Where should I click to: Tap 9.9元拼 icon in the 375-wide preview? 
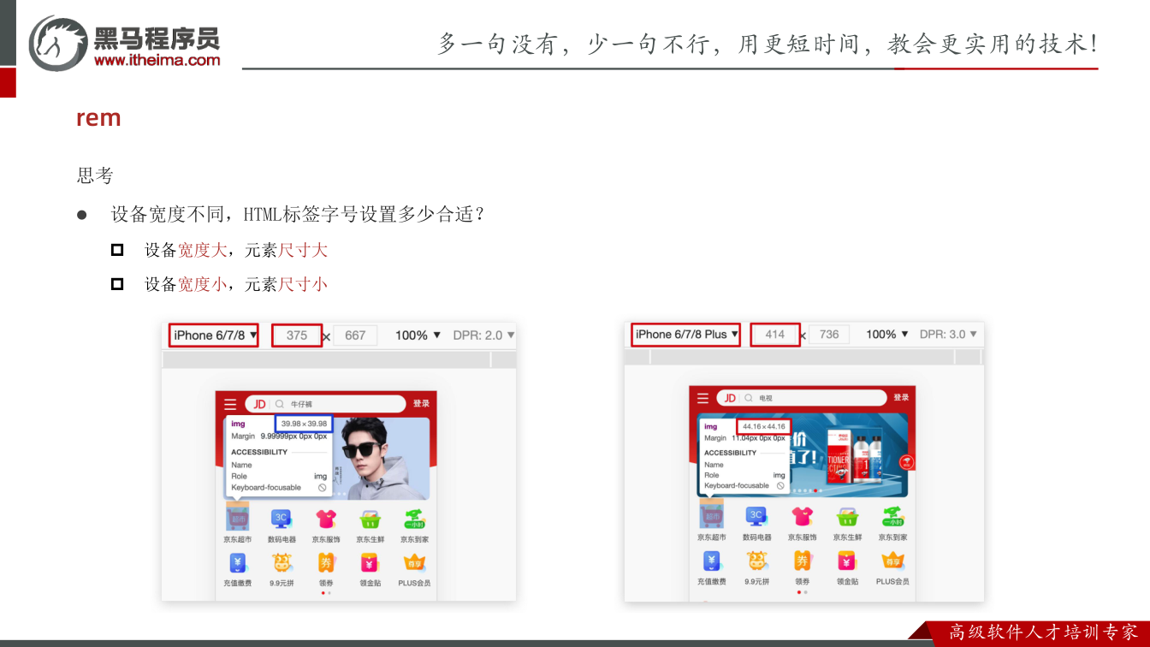(x=282, y=563)
